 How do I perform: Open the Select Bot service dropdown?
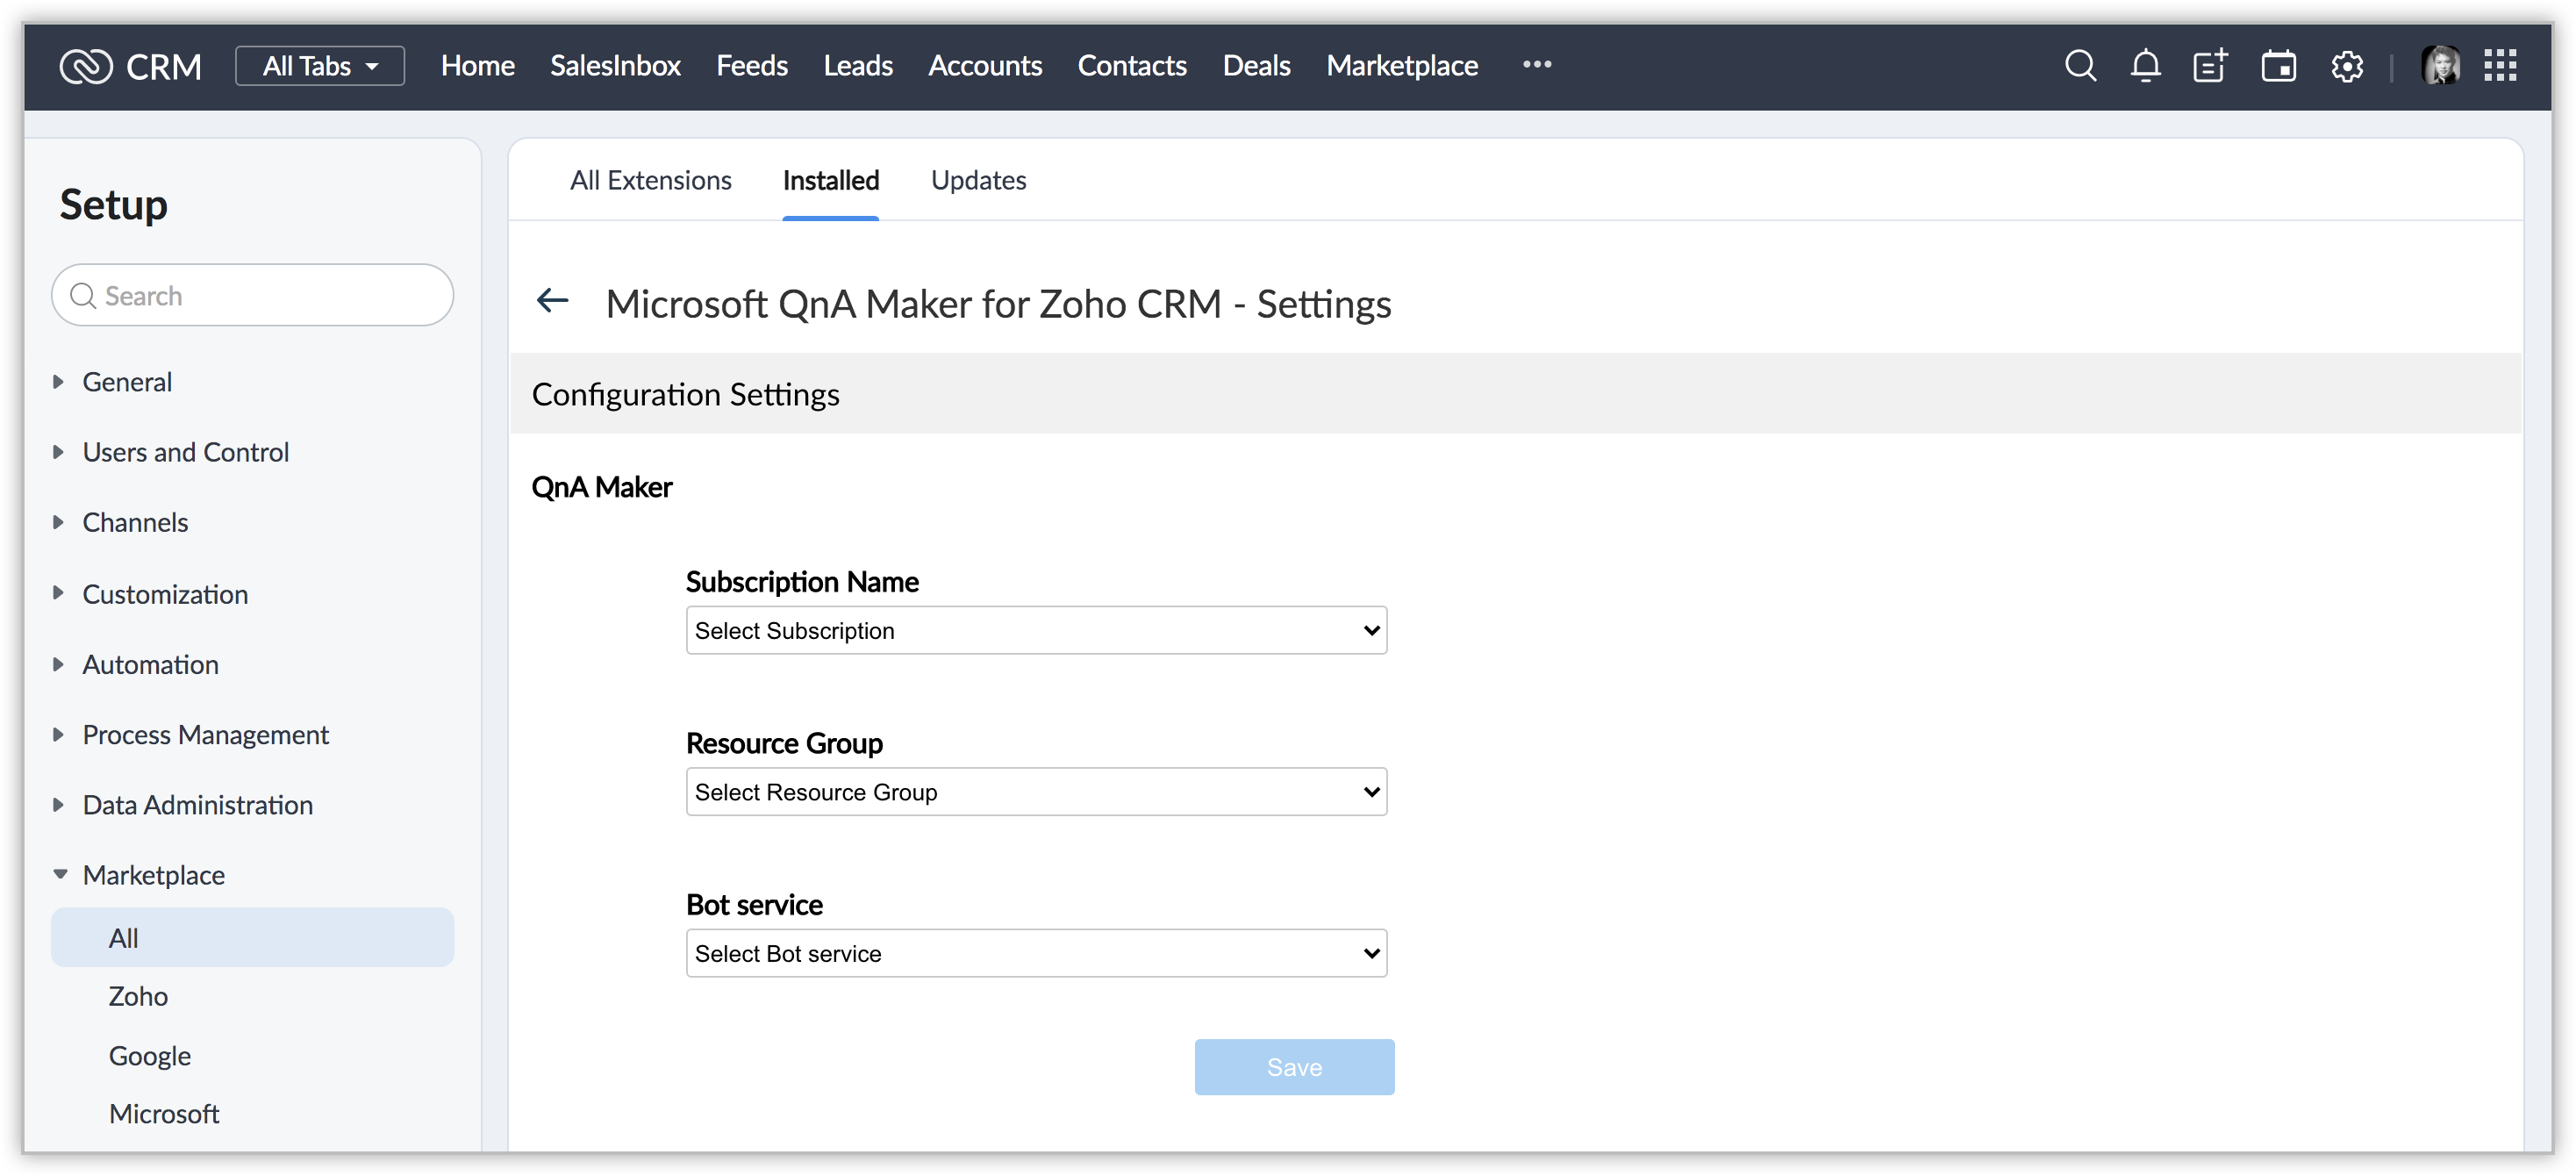tap(1036, 953)
